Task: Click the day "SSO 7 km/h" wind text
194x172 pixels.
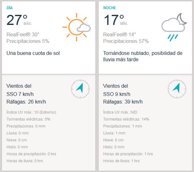Action: (x=20, y=94)
